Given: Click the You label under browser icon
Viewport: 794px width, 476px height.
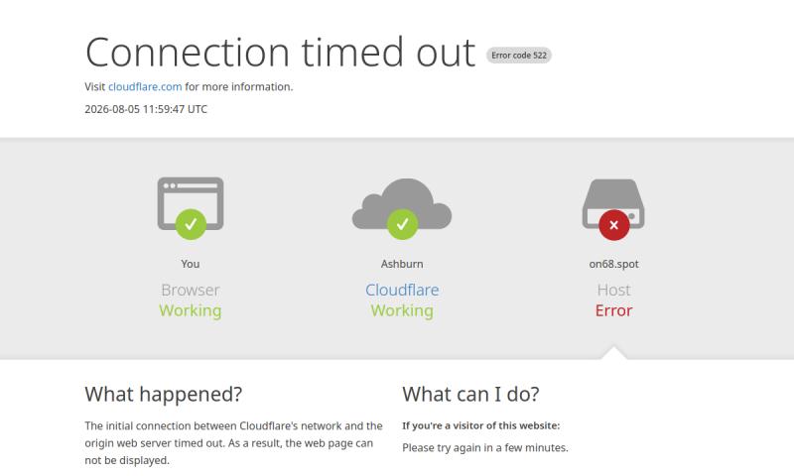Looking at the screenshot, I should click(x=191, y=264).
